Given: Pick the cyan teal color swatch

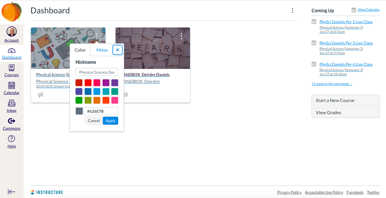Looking at the screenshot, I should coord(106,92).
